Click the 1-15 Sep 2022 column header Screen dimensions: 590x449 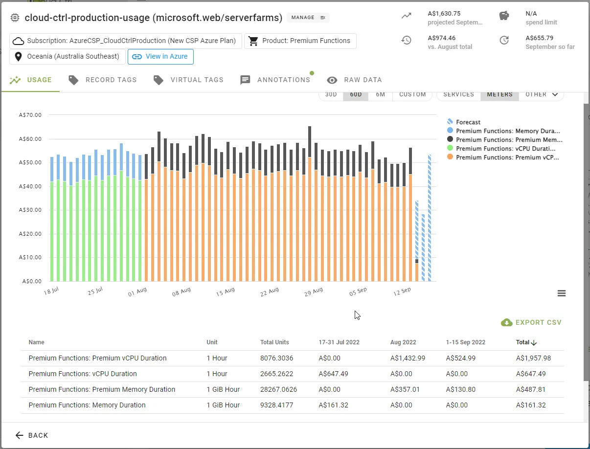click(x=466, y=342)
